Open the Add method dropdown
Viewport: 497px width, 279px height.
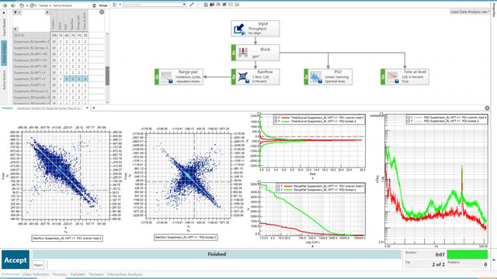pos(155,5)
